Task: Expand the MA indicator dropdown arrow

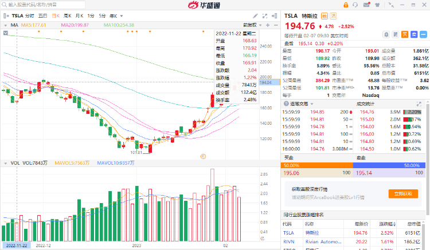Action: (x=5, y=25)
